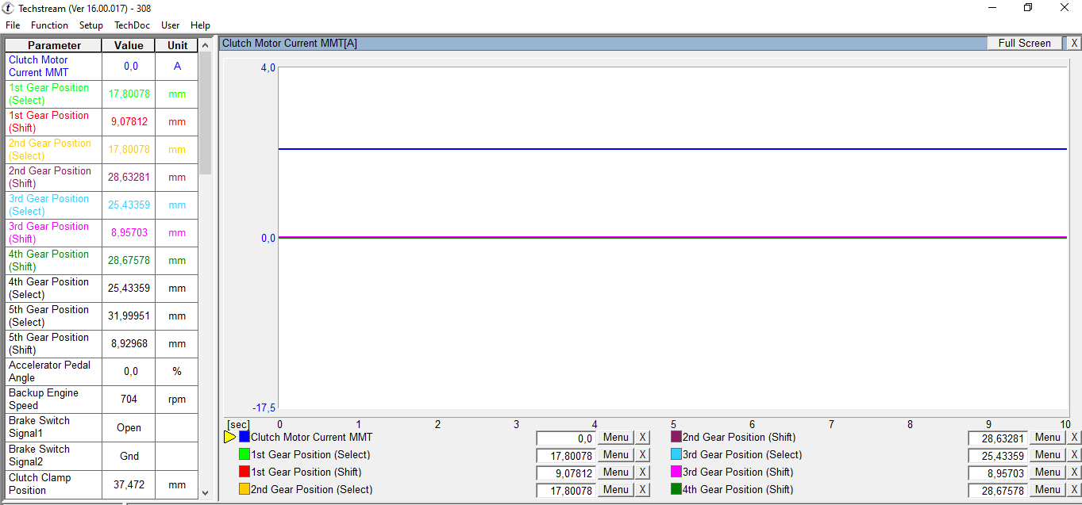Open the TechDoc menu

click(x=132, y=25)
